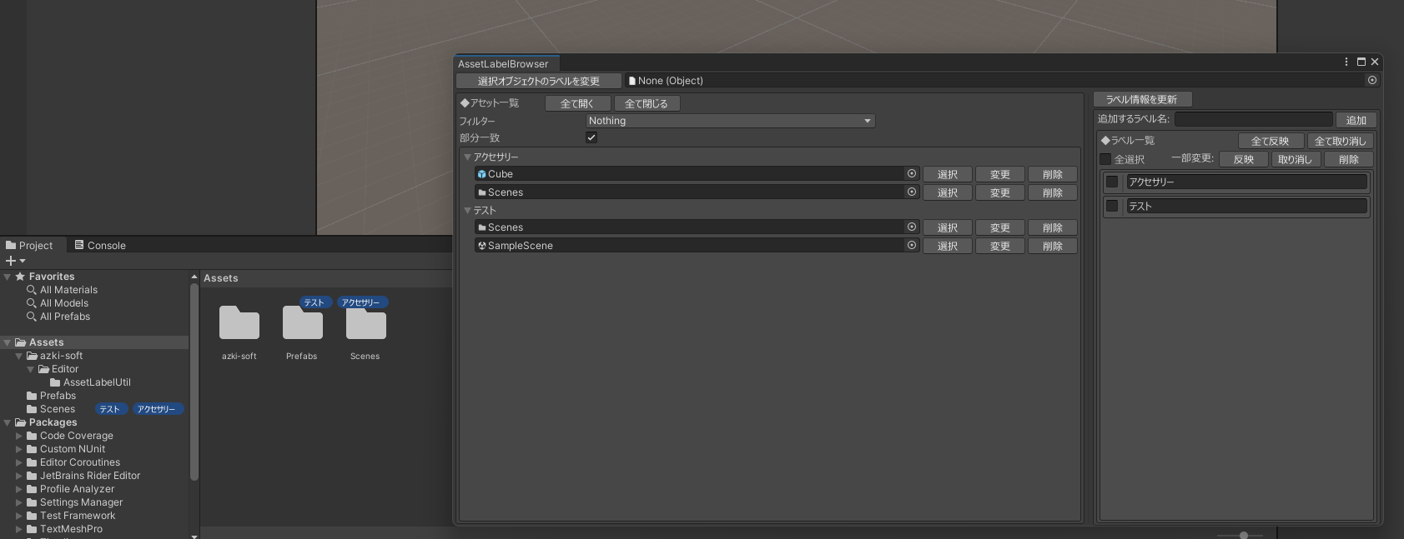Viewport: 1404px width, 539px height.
Task: Open the object picker for None (Object)
Action: coord(1372,81)
